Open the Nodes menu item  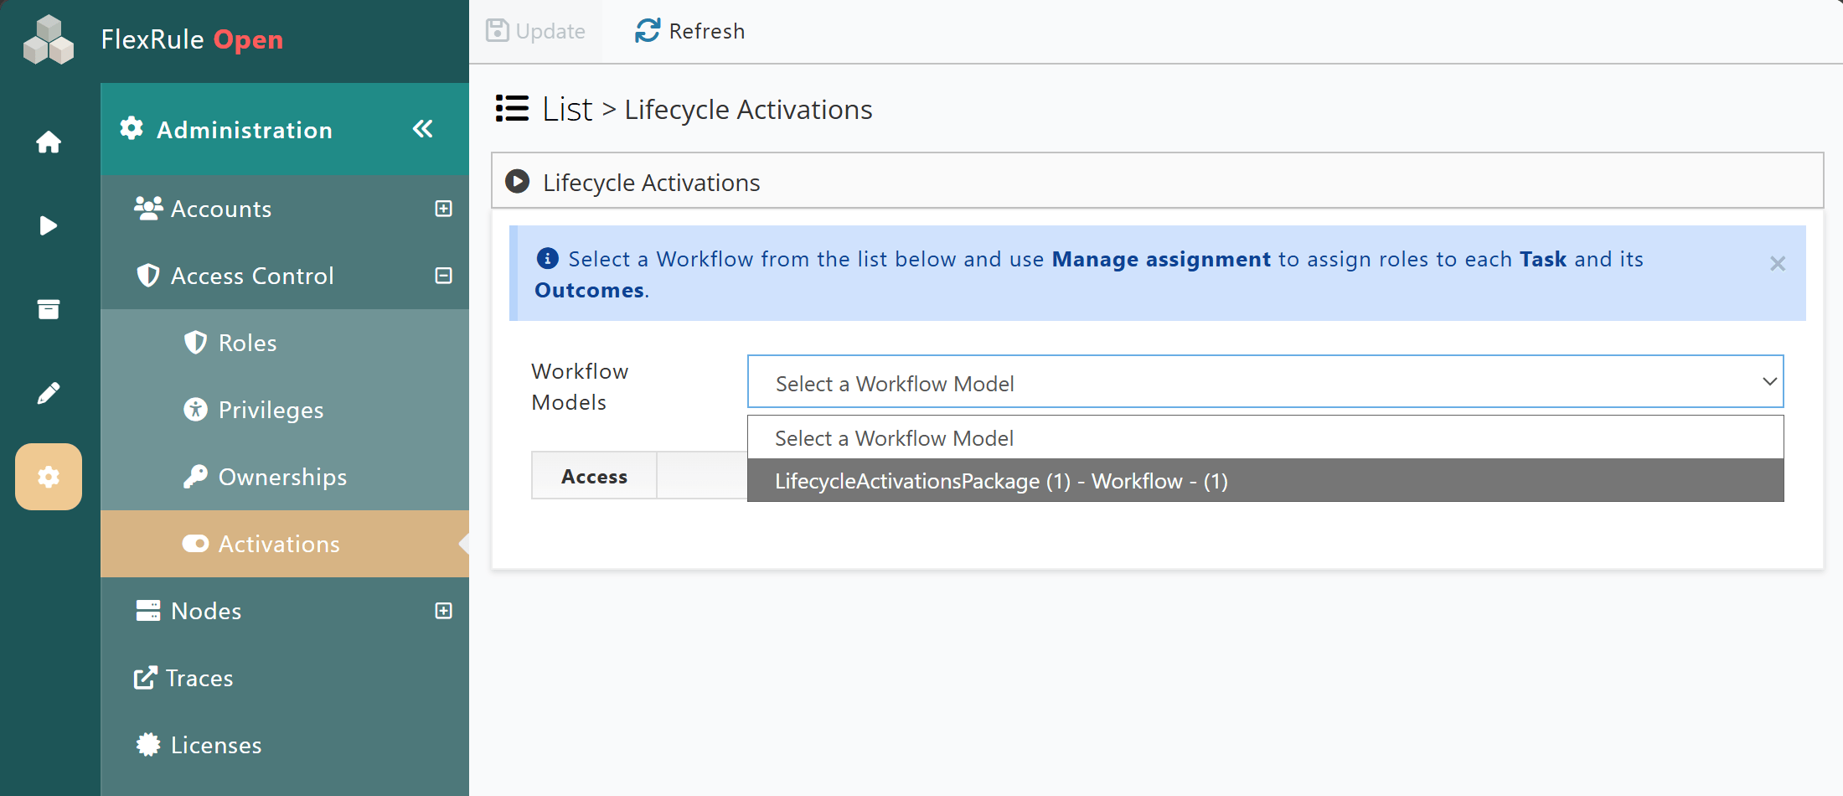pyautogui.click(x=285, y=611)
